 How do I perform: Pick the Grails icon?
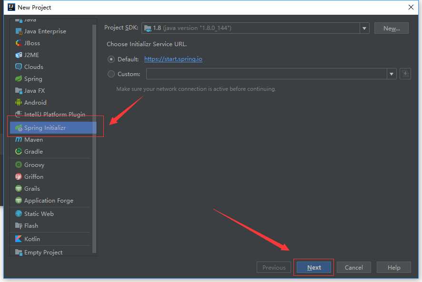coord(19,188)
